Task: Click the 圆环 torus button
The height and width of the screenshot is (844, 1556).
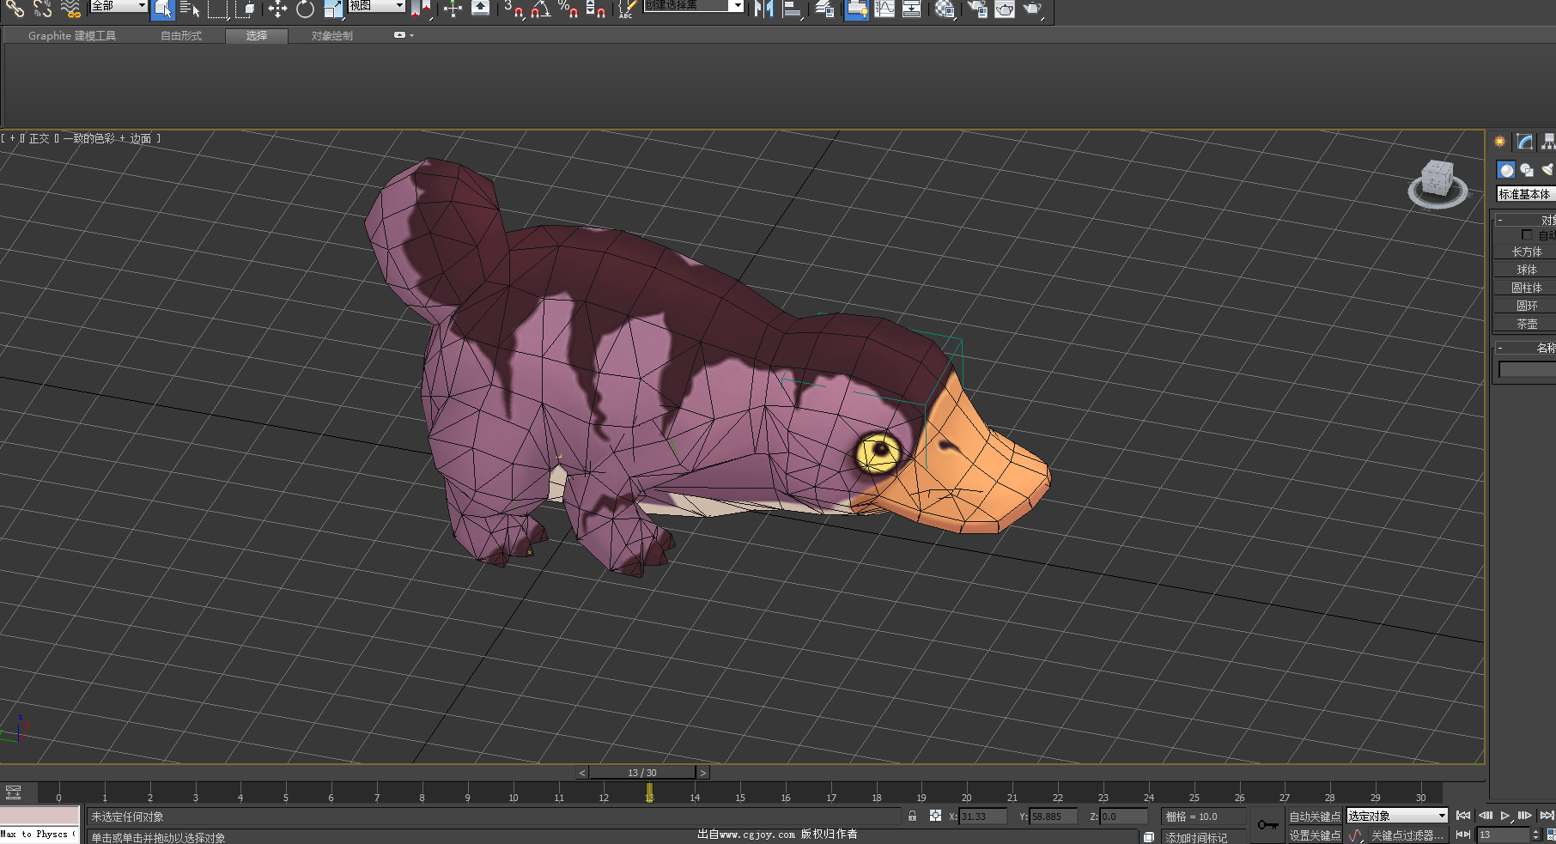Action: click(x=1526, y=306)
